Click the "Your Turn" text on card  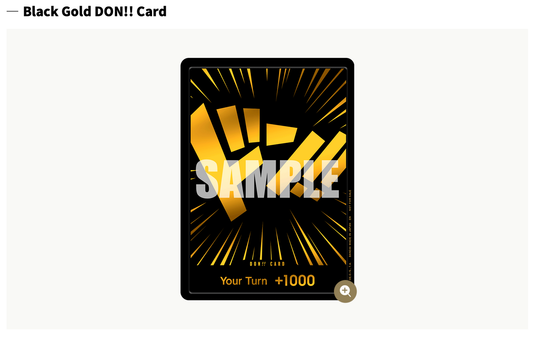[x=244, y=281]
